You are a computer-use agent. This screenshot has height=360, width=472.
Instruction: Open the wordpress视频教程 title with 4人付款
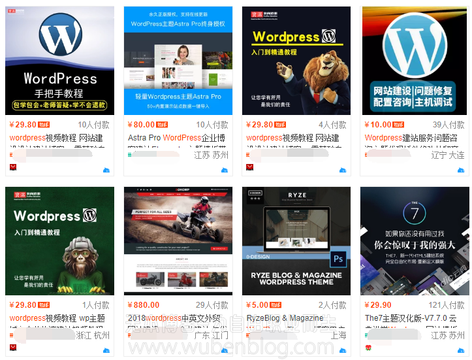292,138
